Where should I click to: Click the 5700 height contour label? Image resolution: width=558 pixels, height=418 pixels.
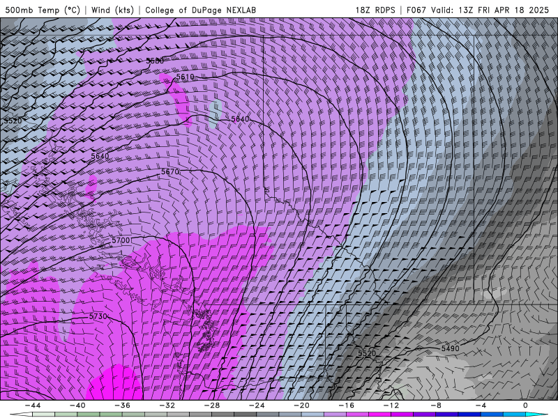[x=121, y=240]
